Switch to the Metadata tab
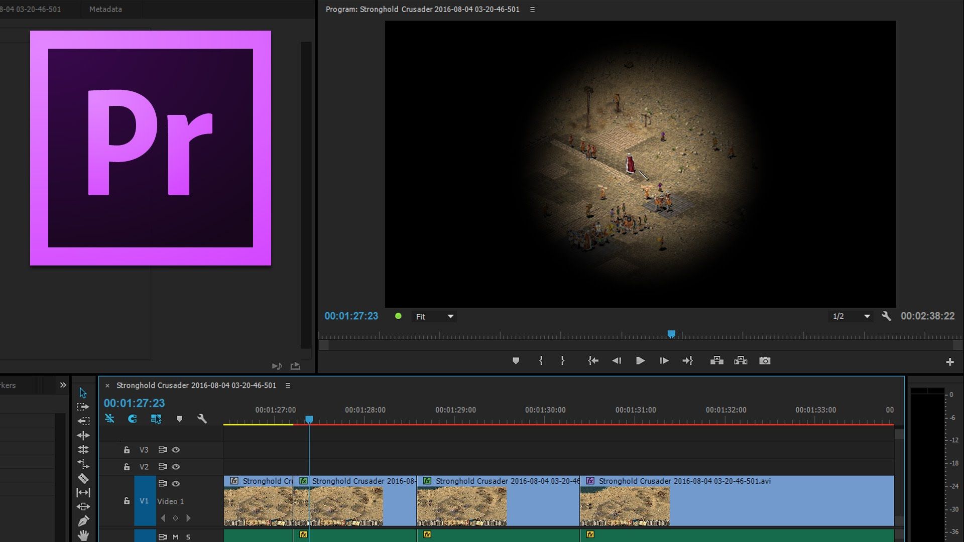Image resolution: width=964 pixels, height=542 pixels. tap(105, 9)
